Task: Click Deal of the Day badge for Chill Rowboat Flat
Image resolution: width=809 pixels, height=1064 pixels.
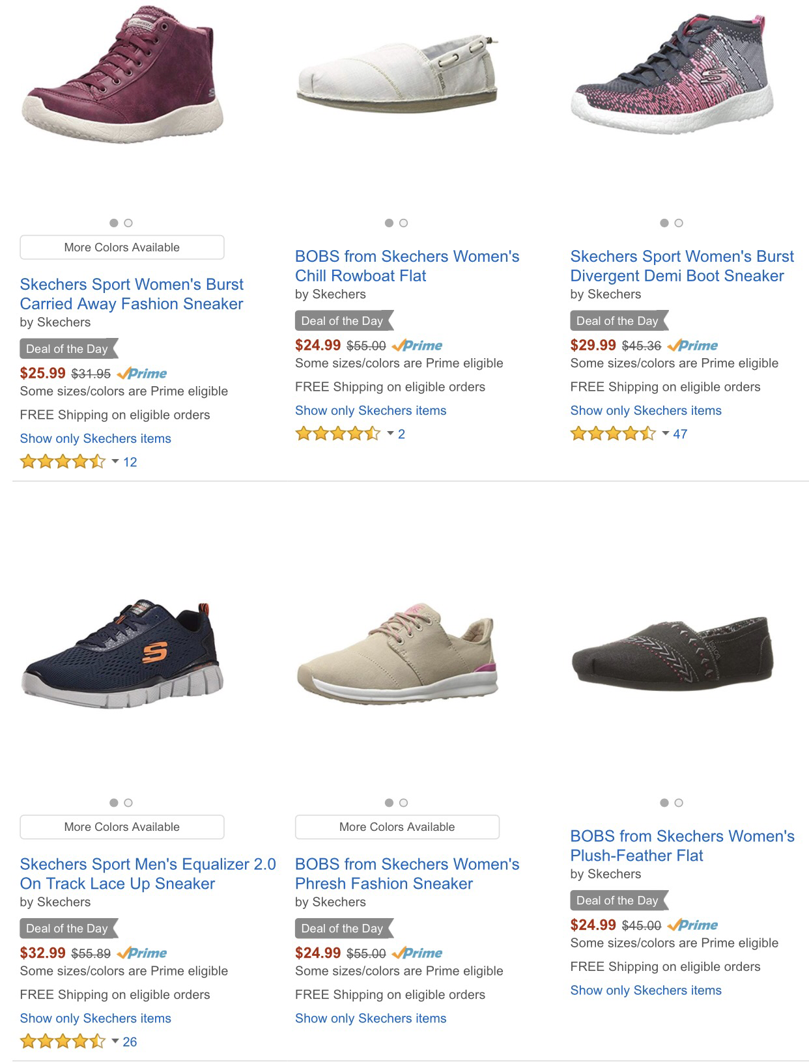Action: [343, 321]
